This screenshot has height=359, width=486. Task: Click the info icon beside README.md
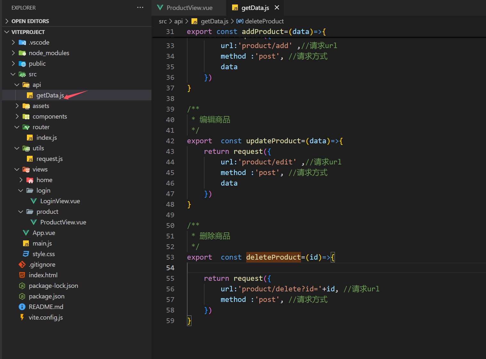click(22, 307)
